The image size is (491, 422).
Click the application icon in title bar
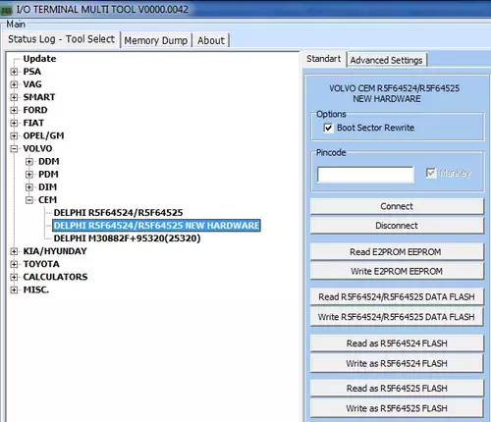(x=6, y=10)
